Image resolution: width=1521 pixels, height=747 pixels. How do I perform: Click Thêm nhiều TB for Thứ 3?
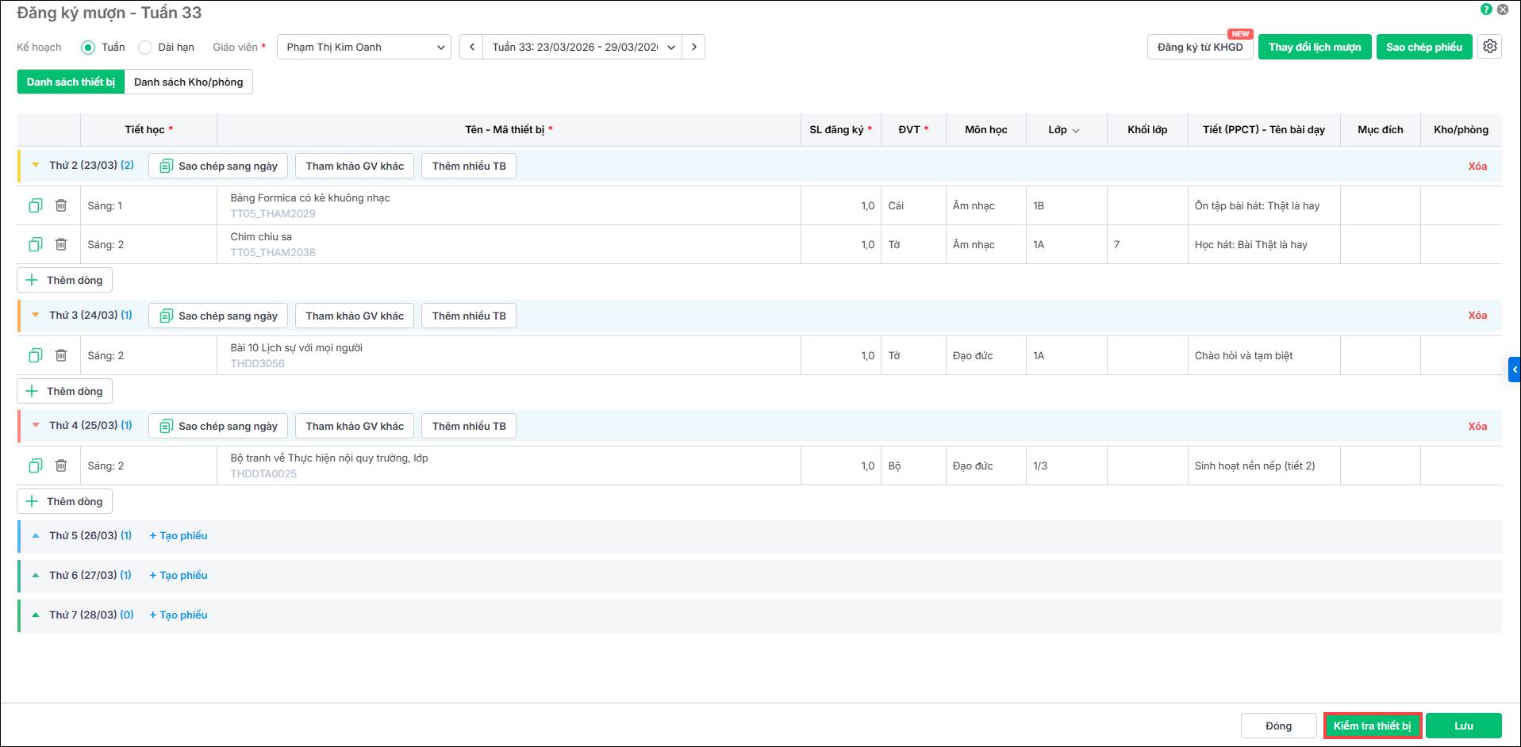(x=469, y=316)
